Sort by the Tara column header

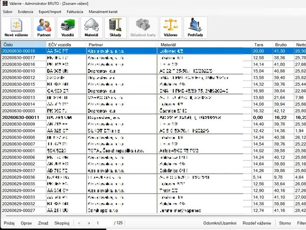click(262, 45)
